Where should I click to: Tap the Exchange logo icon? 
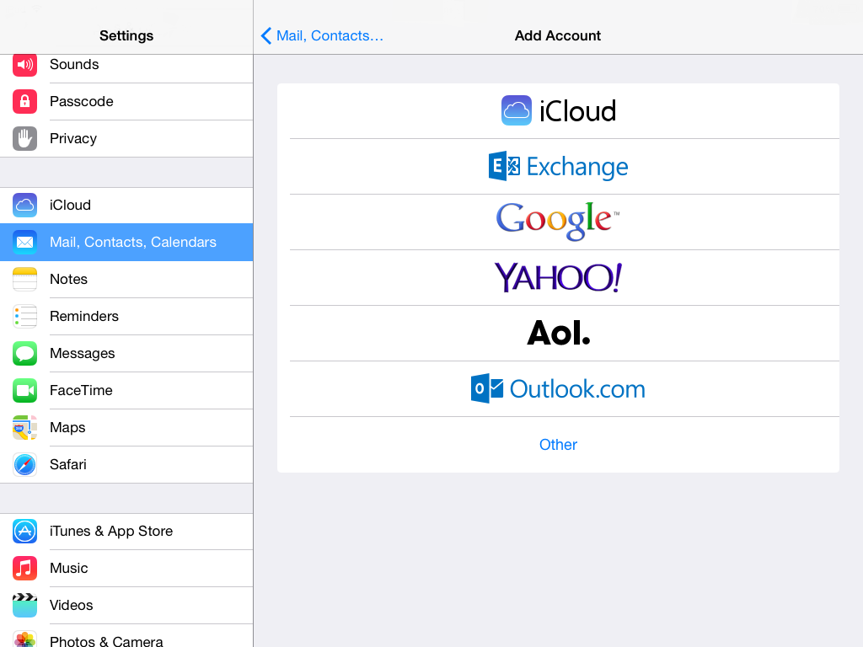click(504, 166)
